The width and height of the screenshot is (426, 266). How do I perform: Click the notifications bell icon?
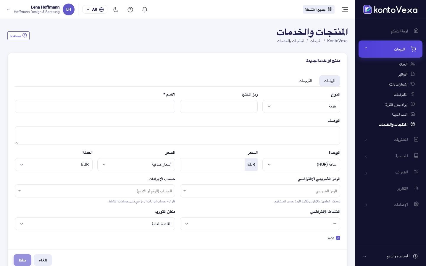[x=145, y=9]
